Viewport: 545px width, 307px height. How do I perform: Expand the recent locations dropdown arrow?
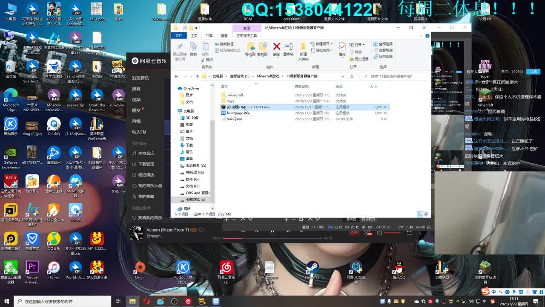[x=191, y=76]
